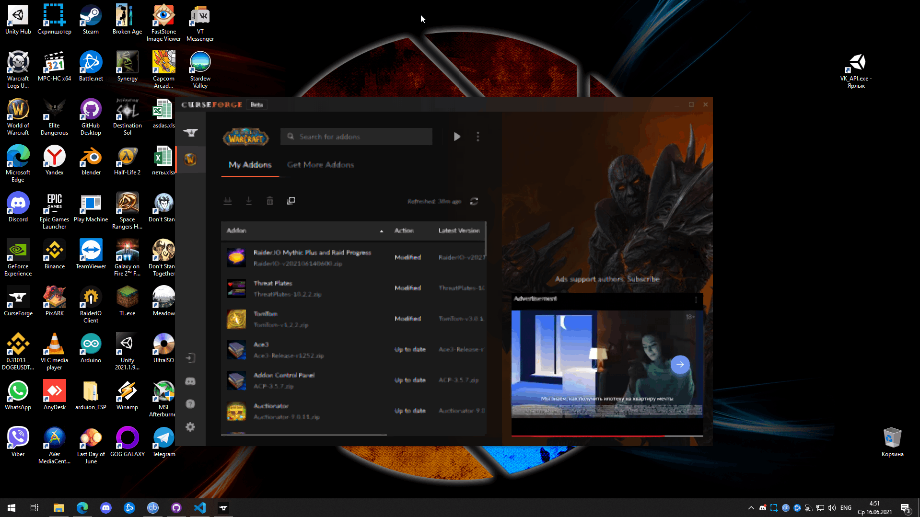
Task: Select World of Warcraft game icon in sidebar
Action: (190, 159)
